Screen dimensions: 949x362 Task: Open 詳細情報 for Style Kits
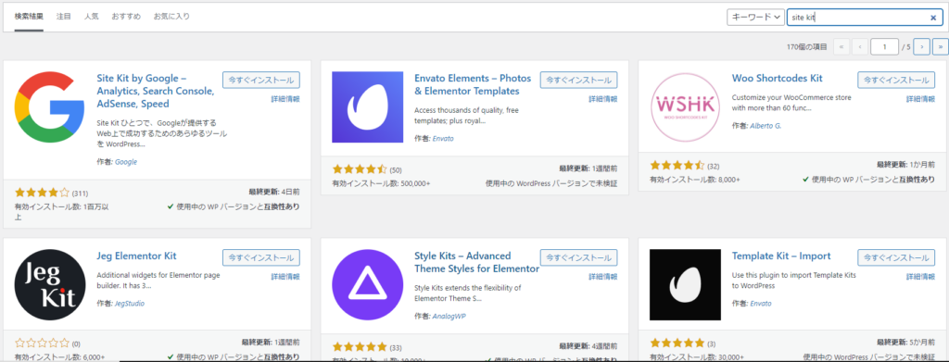coord(602,277)
